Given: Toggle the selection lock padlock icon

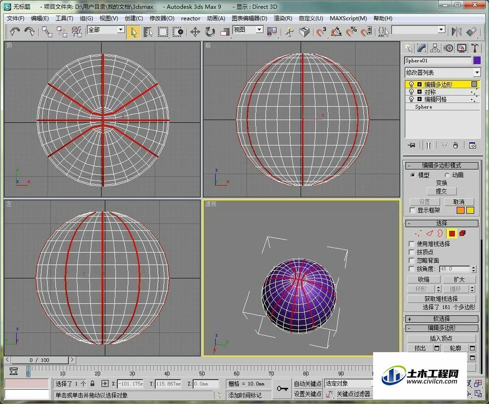Looking at the screenshot, I should [x=92, y=383].
